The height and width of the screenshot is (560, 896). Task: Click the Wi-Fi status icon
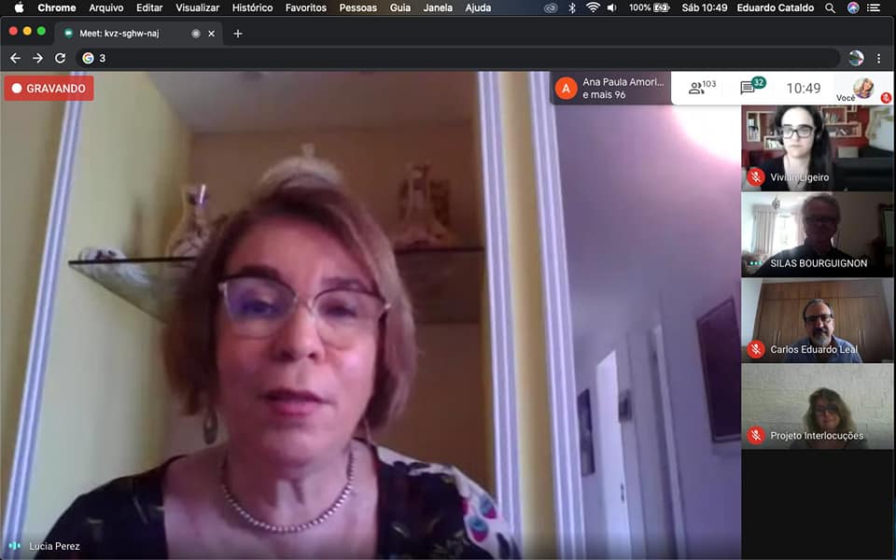coord(593,7)
